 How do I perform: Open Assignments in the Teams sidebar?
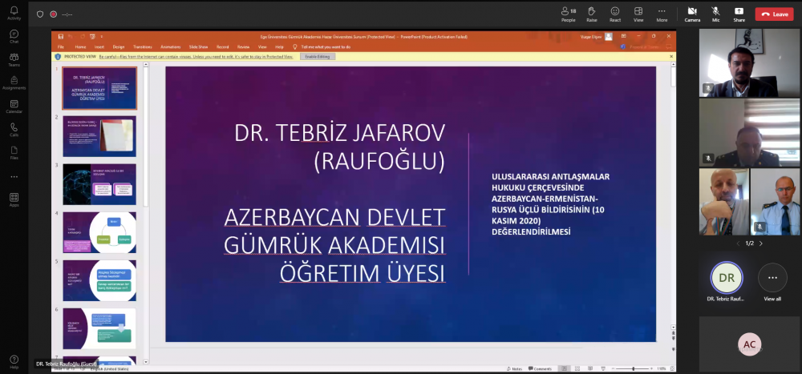(14, 82)
